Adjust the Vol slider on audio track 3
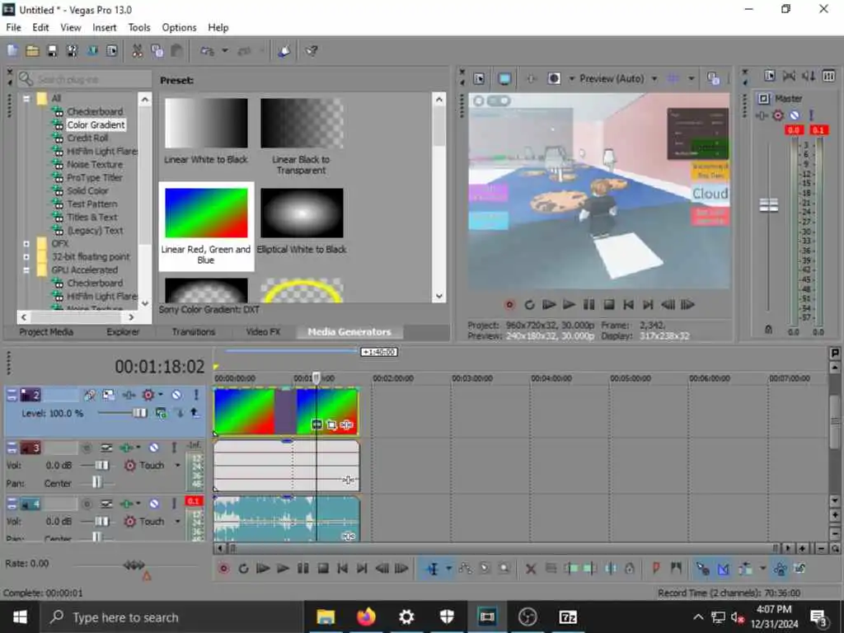This screenshot has height=633, width=844. point(101,465)
